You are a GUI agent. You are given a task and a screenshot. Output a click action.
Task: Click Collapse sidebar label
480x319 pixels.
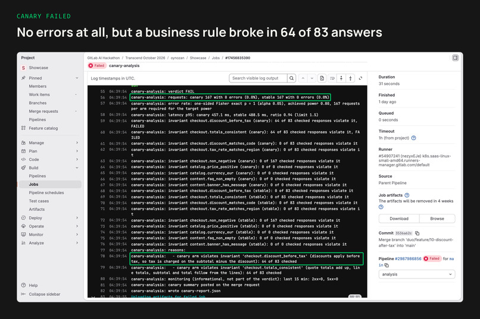tap(45, 294)
